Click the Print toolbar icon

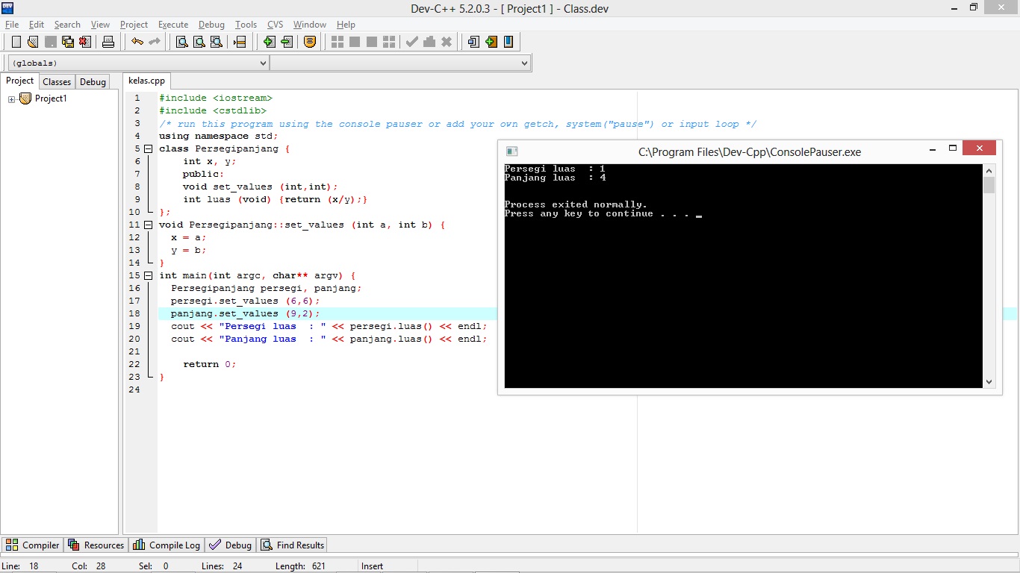(108, 42)
